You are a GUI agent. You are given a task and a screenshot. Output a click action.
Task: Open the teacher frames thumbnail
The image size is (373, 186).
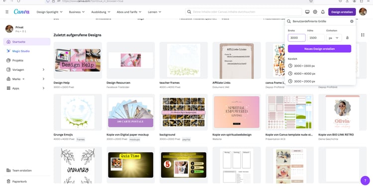[x=184, y=60]
